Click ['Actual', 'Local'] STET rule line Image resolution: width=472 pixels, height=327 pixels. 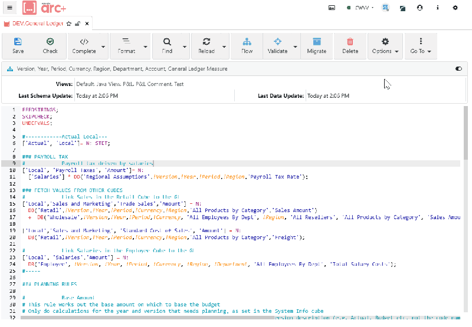tap(66, 143)
